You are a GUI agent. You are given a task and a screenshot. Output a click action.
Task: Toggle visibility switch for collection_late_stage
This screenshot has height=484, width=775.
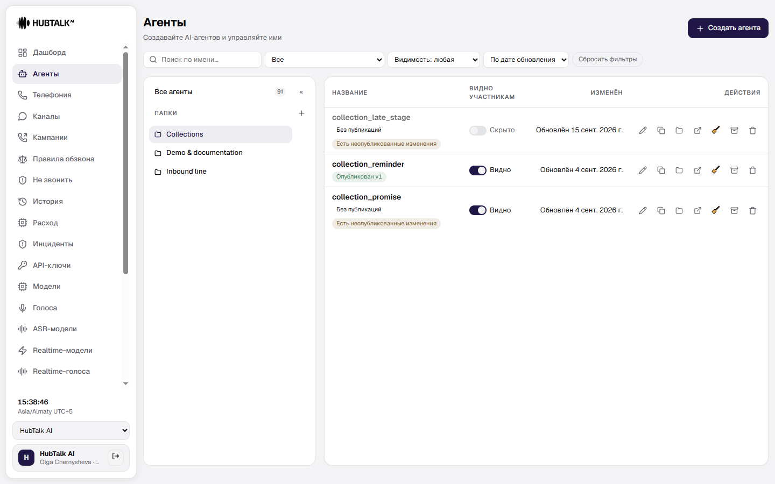[477, 131]
